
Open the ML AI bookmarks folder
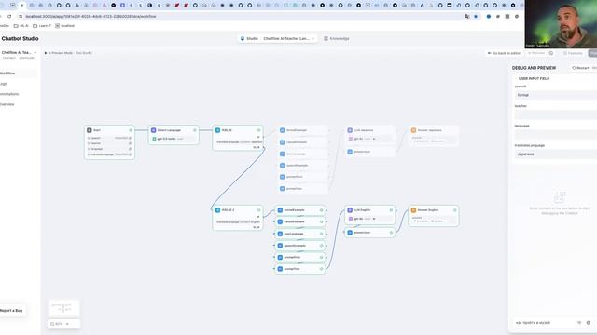pyautogui.click(x=21, y=26)
